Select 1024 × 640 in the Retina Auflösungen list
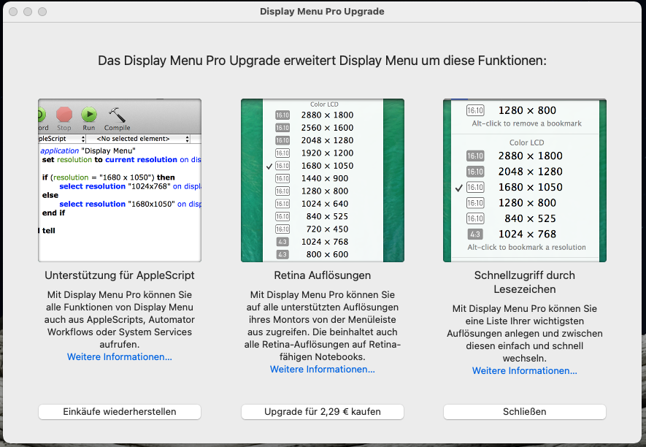646x447 pixels. tap(325, 204)
